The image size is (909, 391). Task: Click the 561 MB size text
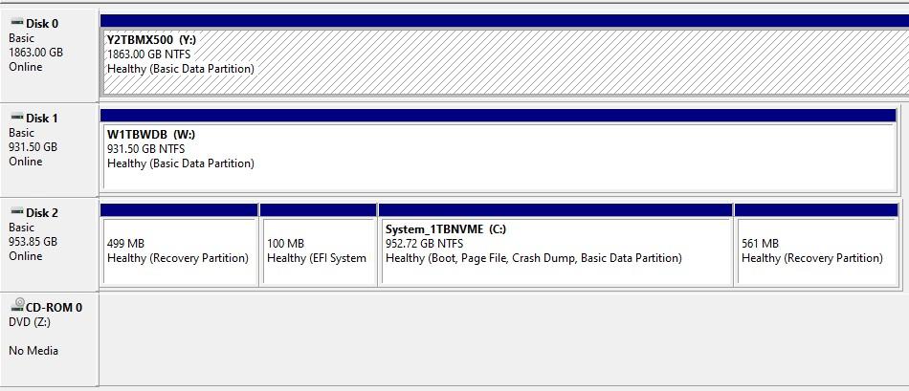(x=760, y=244)
